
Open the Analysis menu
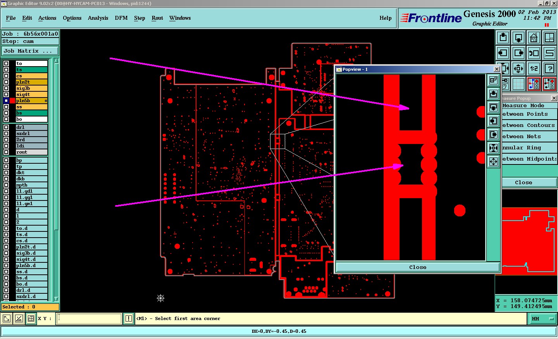pyautogui.click(x=98, y=18)
